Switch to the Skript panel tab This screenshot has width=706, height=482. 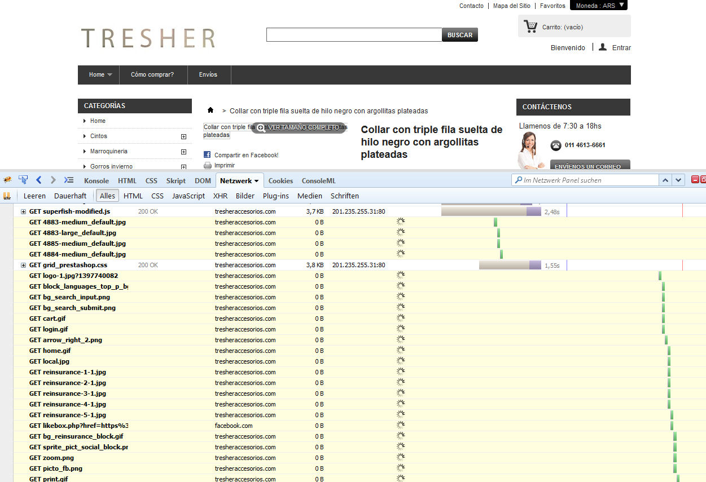pyautogui.click(x=176, y=180)
